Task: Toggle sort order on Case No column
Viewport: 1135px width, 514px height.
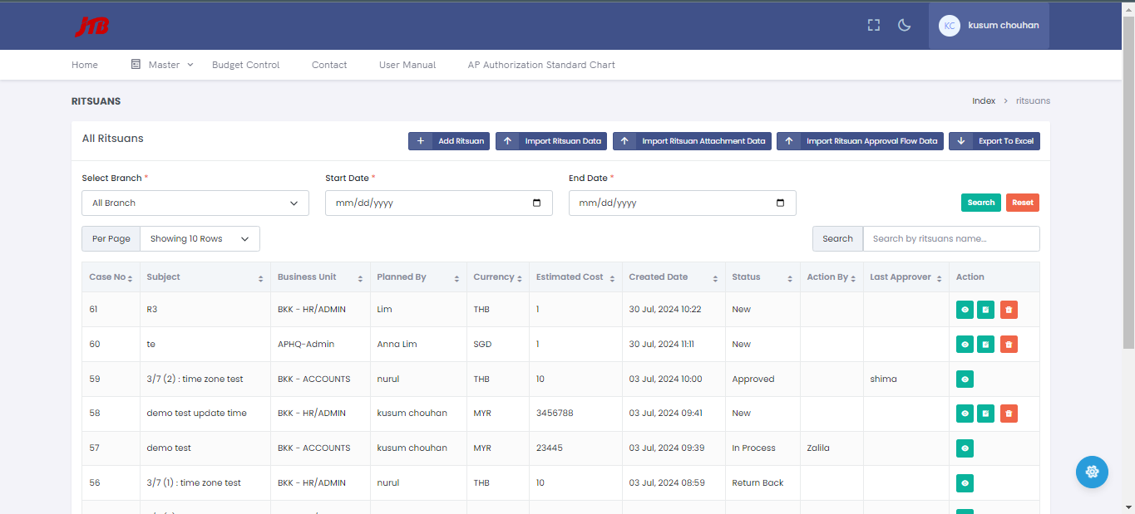Action: [130, 278]
